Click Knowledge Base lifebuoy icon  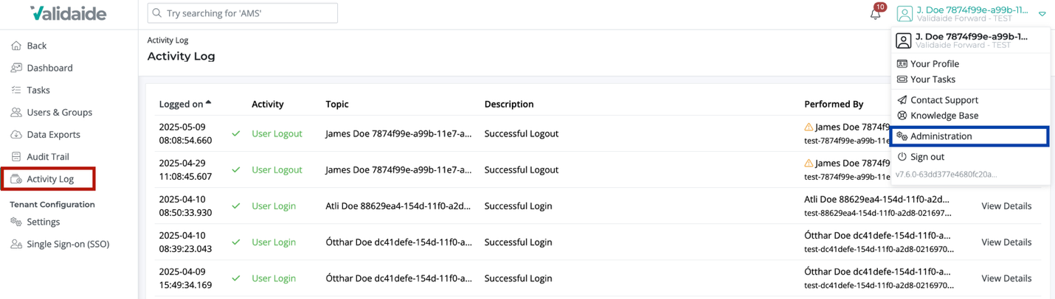click(x=902, y=116)
